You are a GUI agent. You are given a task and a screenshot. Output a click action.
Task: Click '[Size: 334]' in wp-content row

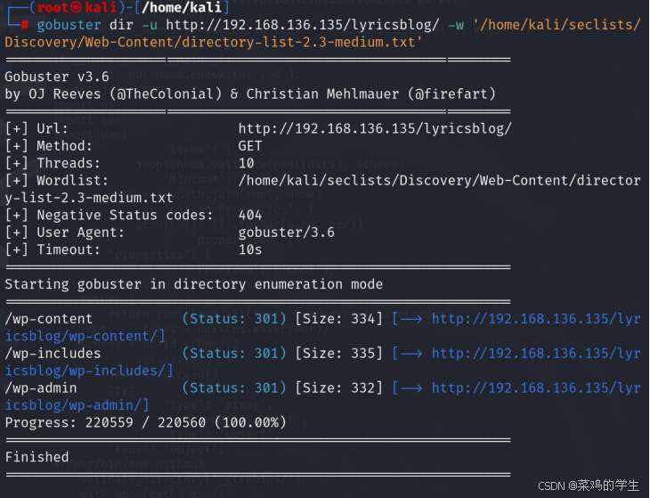tap(338, 319)
